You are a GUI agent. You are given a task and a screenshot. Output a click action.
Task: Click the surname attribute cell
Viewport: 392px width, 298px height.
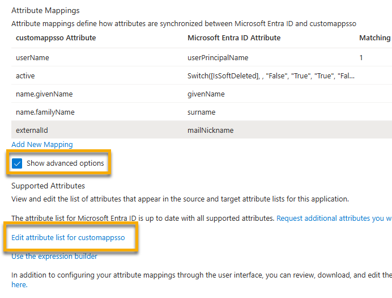(201, 112)
